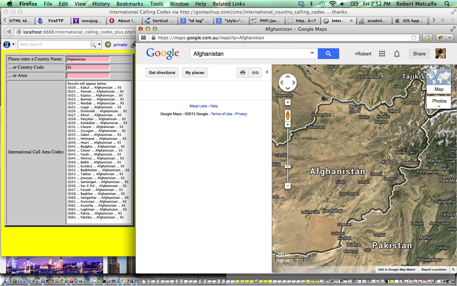The image size is (457, 286).
Task: Pick up the Street View pegman
Action: point(288,115)
